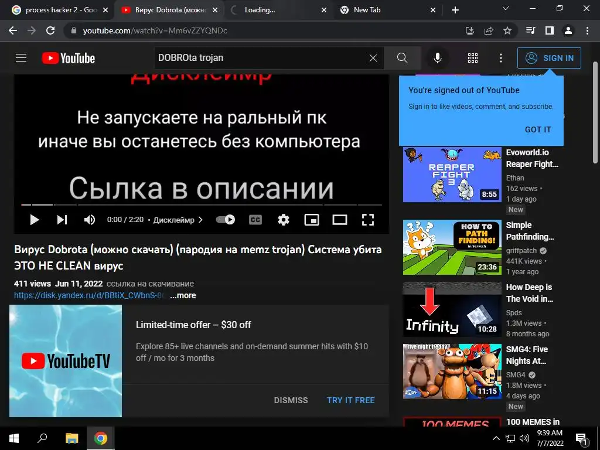This screenshot has width=600, height=450.
Task: Open File Explorer from taskbar
Action: pos(71,438)
